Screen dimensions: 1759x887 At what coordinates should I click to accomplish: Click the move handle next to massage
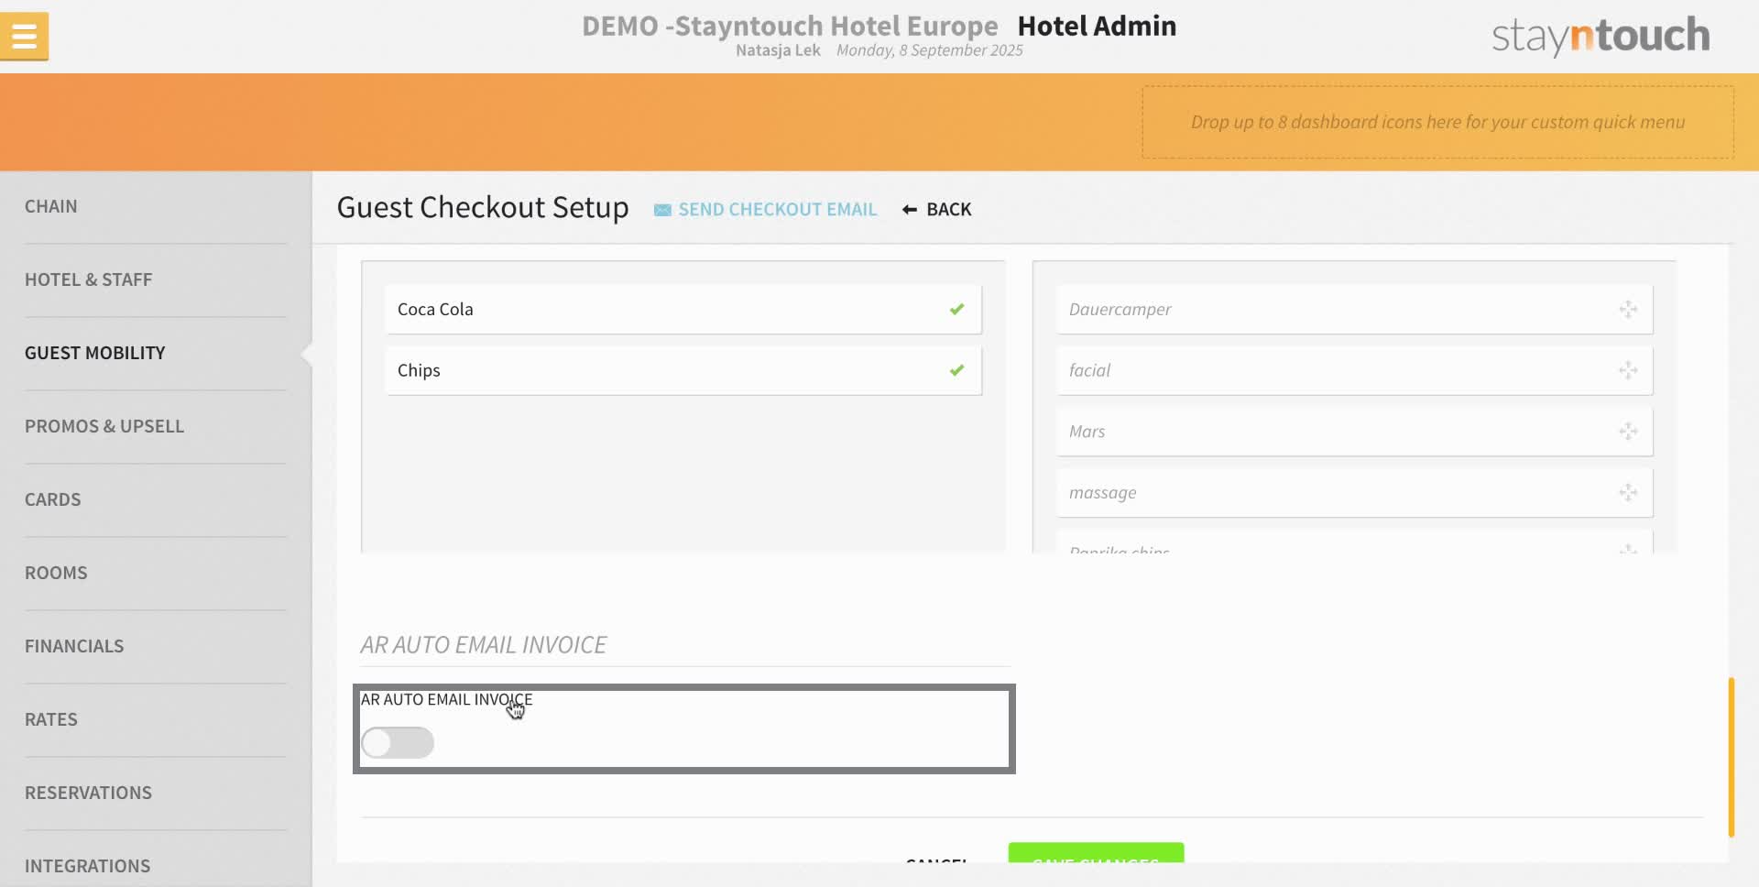(1629, 492)
